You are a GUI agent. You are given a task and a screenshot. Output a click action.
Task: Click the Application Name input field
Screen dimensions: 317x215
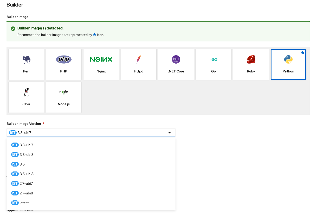coord(91,214)
